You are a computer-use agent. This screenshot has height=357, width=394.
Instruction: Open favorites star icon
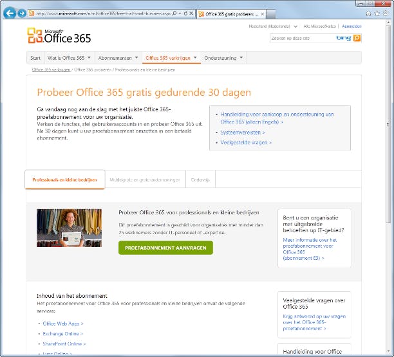[x=377, y=14]
